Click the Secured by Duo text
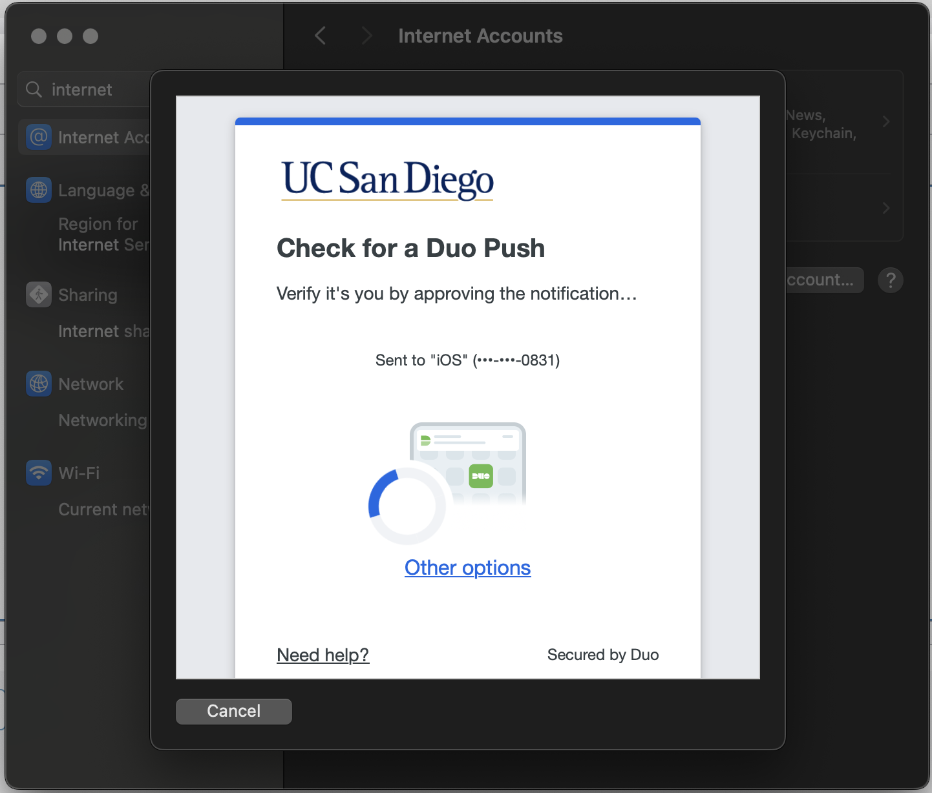 603,654
